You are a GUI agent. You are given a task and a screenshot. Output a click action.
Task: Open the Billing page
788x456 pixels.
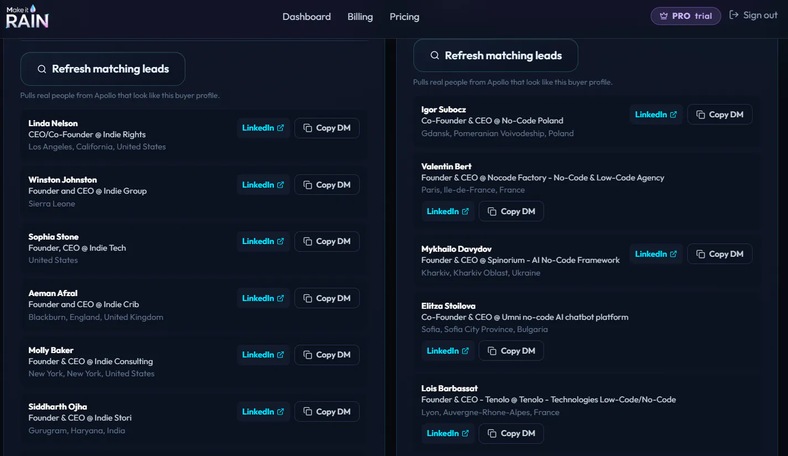(360, 17)
